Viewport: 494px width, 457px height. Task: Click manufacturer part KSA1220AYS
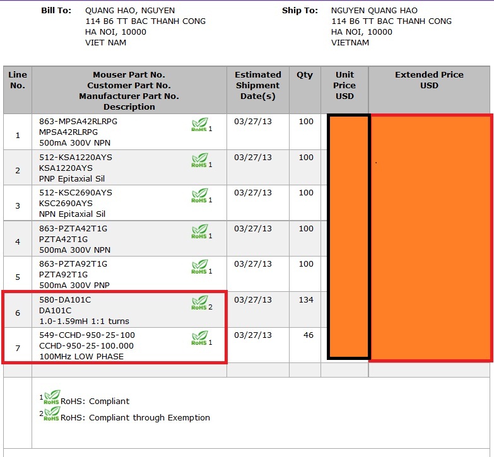pyautogui.click(x=66, y=168)
